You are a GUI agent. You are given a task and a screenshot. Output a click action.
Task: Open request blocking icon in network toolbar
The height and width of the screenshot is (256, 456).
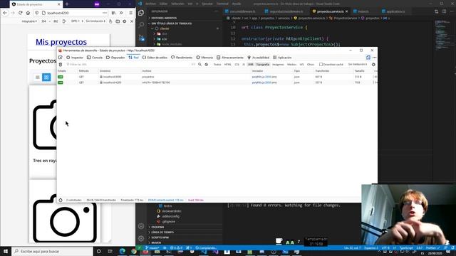(207, 65)
